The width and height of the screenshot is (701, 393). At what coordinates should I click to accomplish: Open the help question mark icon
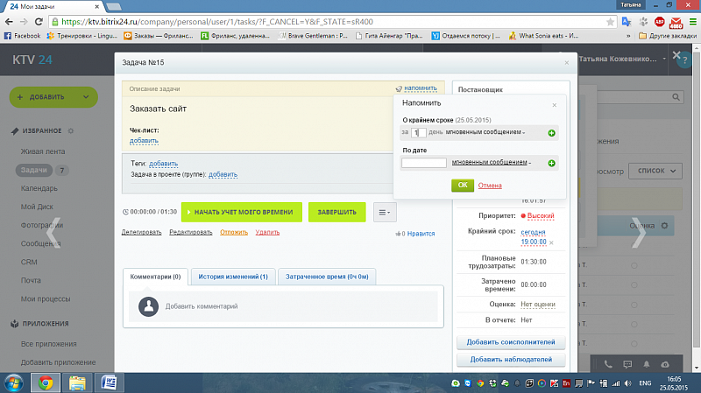pos(684,60)
